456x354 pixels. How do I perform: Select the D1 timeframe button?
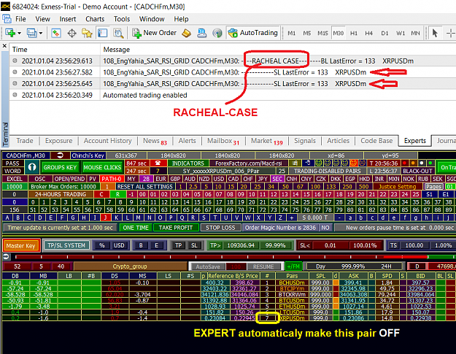click(x=384, y=33)
